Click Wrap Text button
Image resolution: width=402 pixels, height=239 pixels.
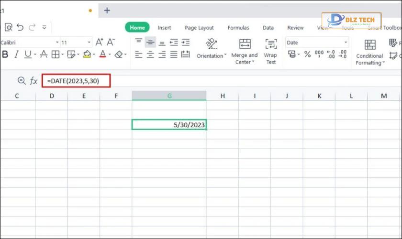tap(270, 51)
